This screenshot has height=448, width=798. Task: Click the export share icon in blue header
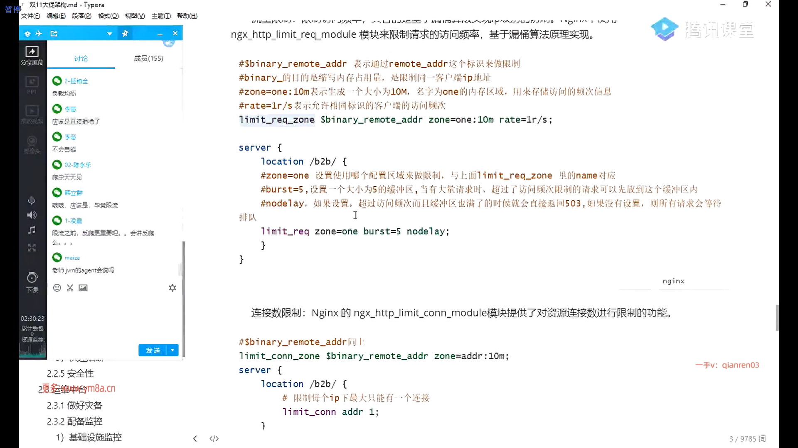pyautogui.click(x=54, y=34)
